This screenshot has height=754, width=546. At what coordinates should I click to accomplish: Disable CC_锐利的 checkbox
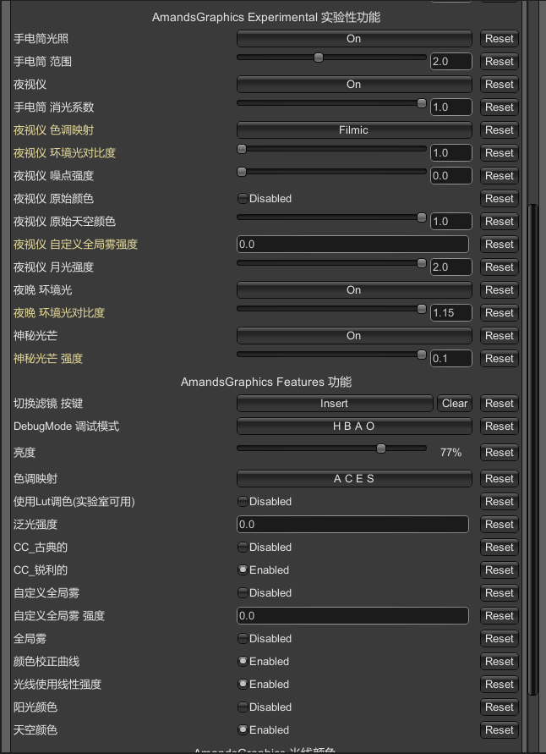(x=243, y=570)
